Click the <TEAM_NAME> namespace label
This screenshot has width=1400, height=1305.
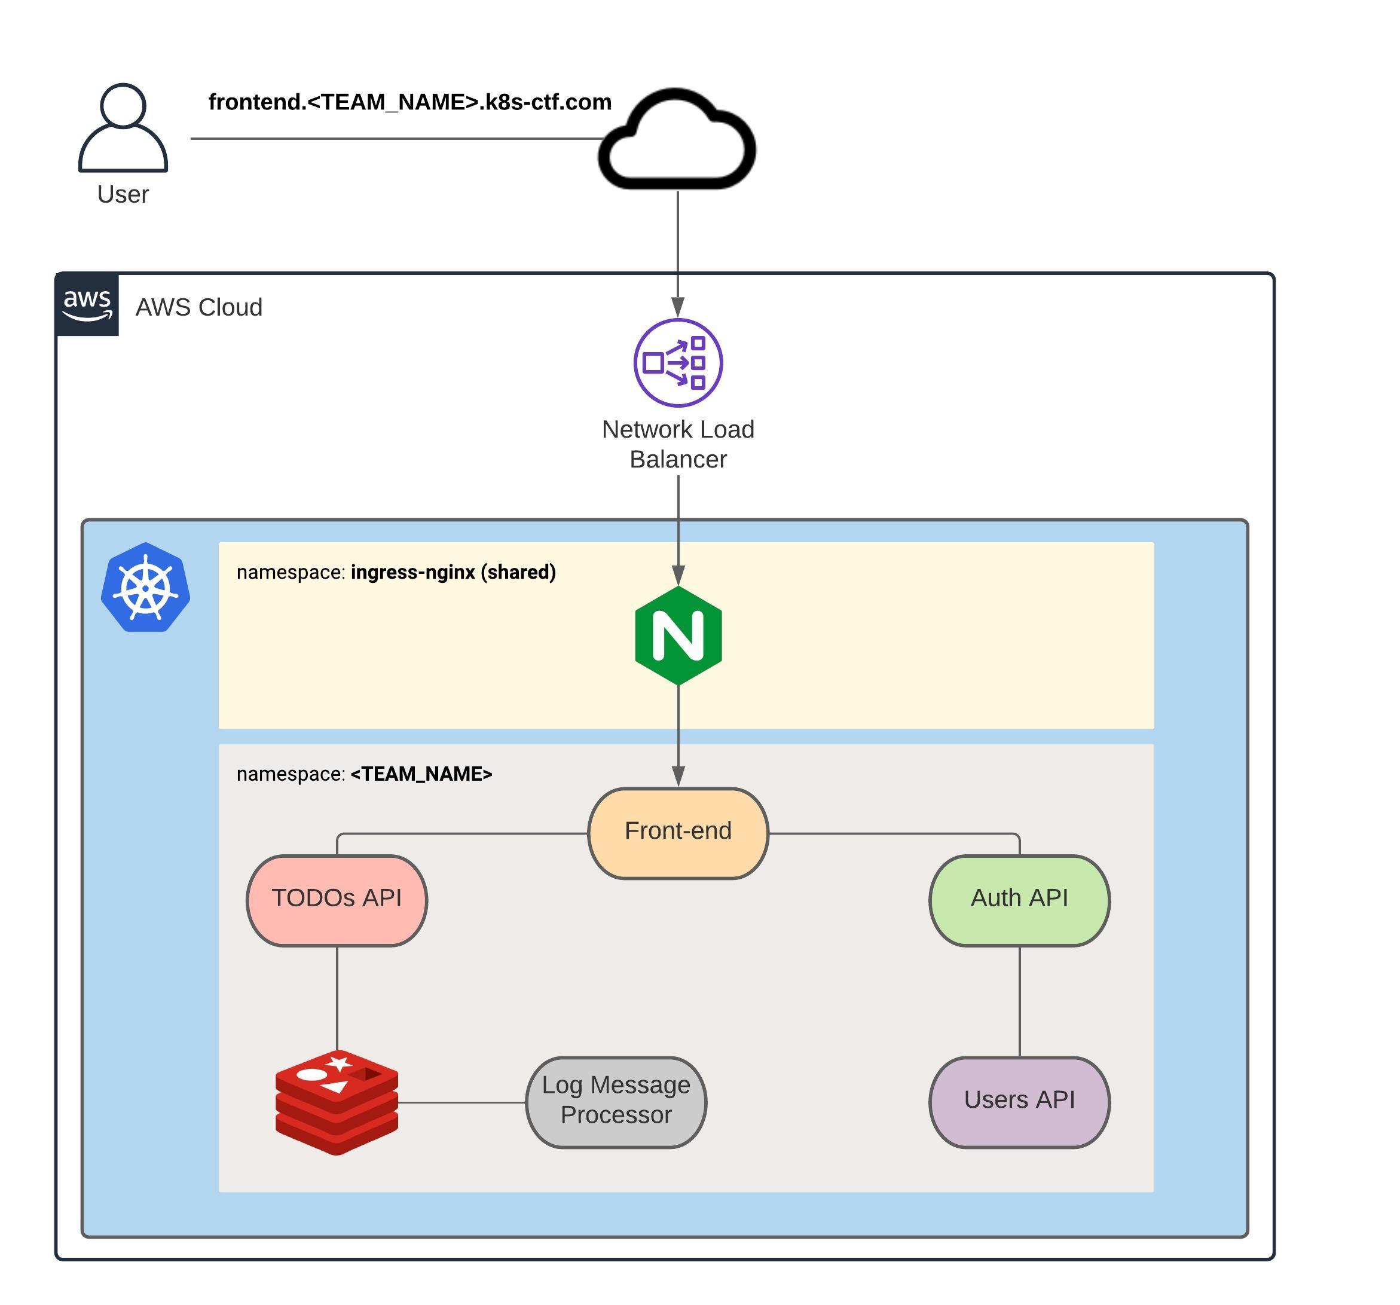(364, 774)
